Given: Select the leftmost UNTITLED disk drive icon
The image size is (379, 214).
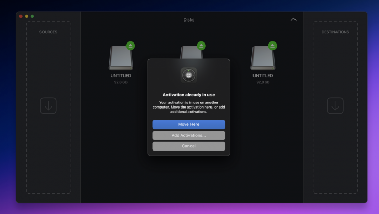Looking at the screenshot, I should point(120,58).
